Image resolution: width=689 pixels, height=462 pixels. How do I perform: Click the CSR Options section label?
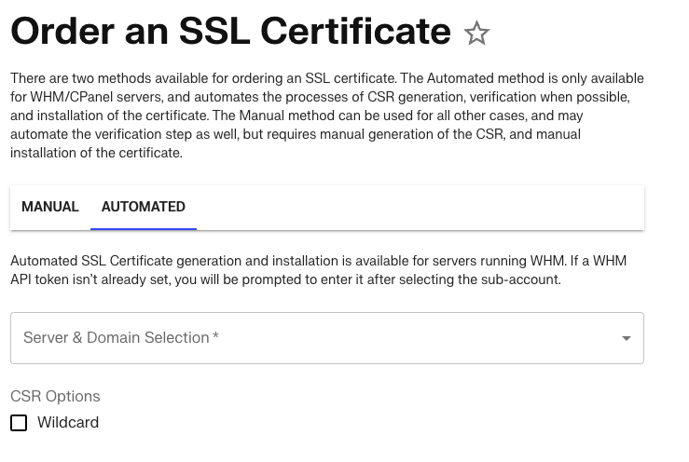coord(55,396)
